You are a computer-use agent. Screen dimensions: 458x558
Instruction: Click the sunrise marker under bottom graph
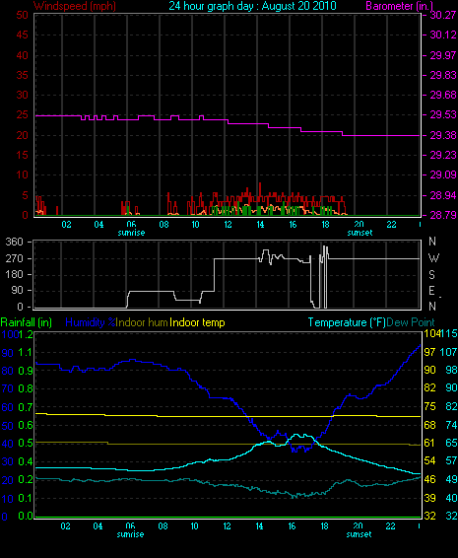130,534
